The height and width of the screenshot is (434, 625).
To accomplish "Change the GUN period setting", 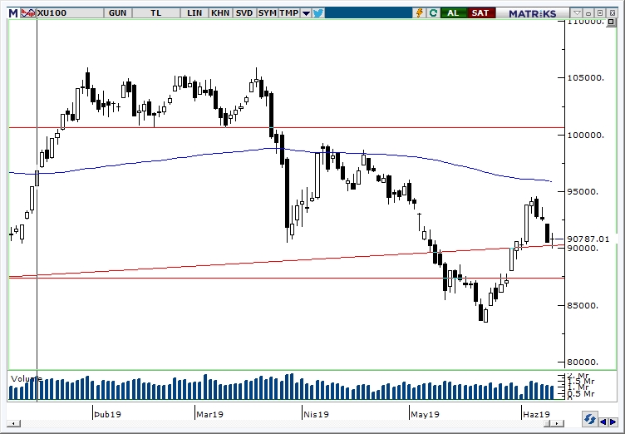I will (117, 12).
